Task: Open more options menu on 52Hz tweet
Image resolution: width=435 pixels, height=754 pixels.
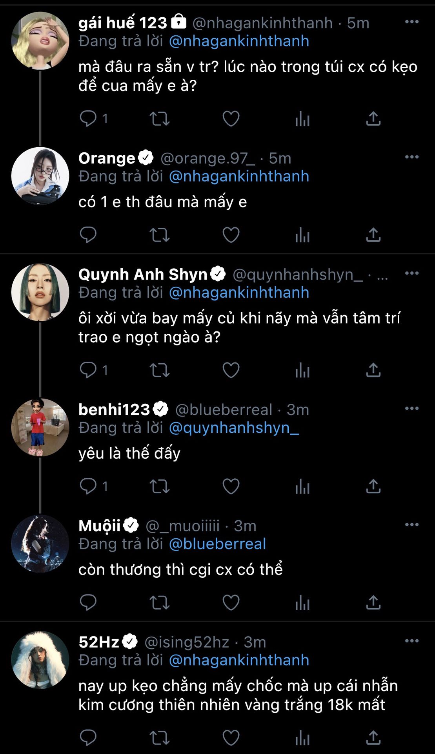Action: pyautogui.click(x=411, y=641)
